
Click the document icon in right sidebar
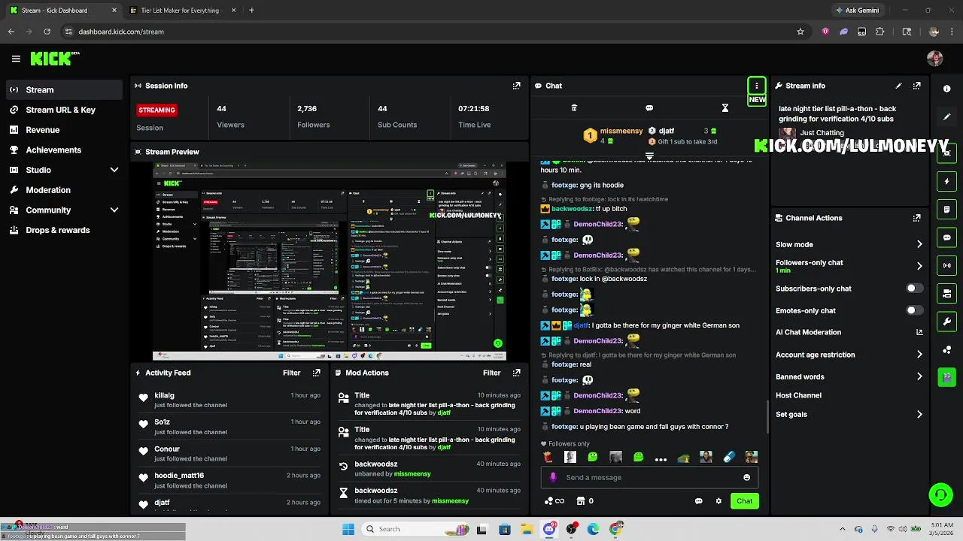click(947, 210)
